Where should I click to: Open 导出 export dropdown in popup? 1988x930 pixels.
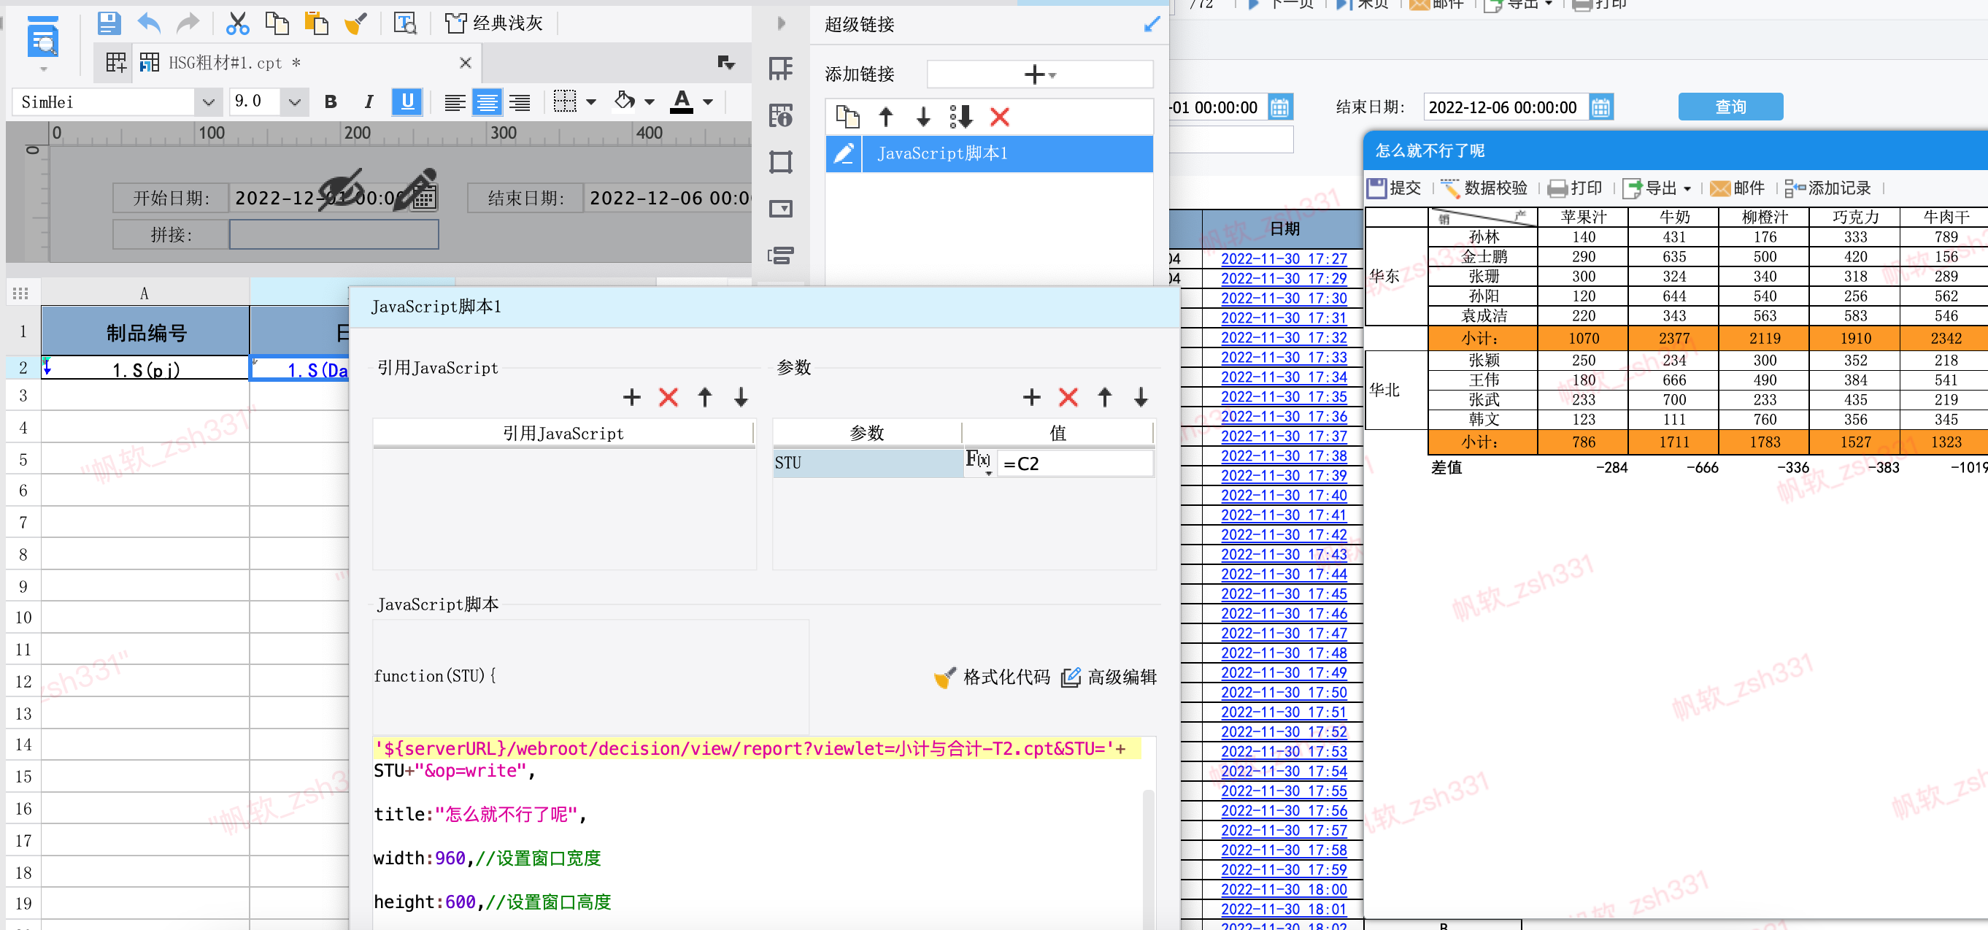pyautogui.click(x=1657, y=188)
